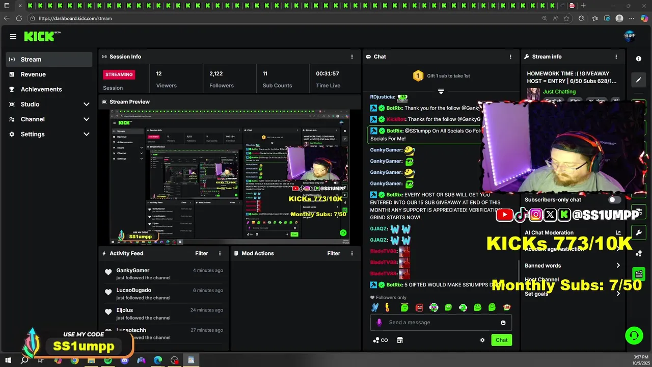Open AI Chat Moderation external link icon

[x=618, y=233]
